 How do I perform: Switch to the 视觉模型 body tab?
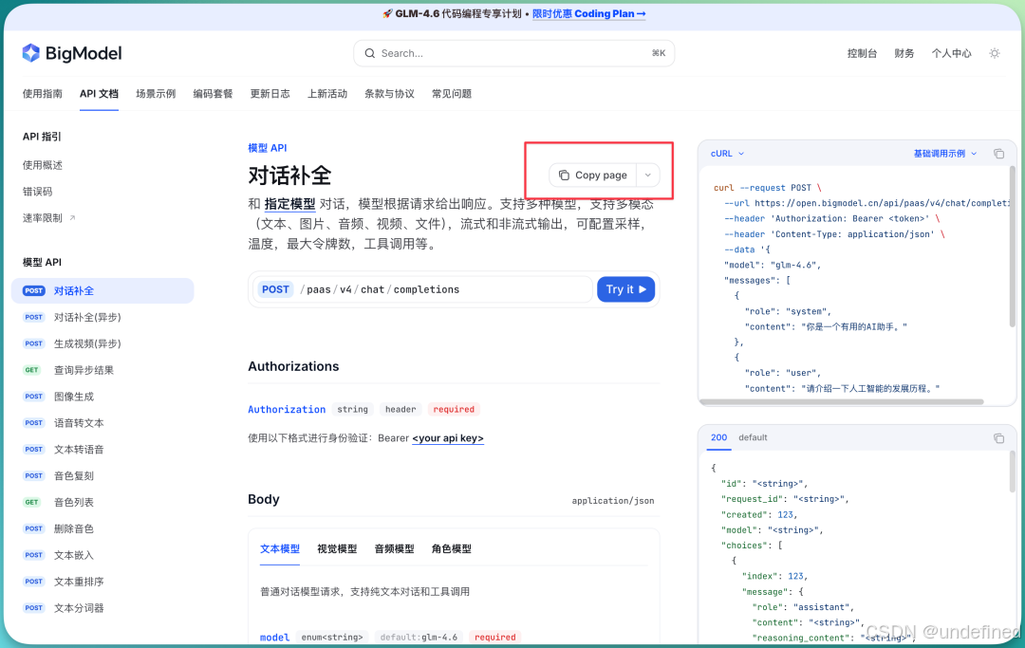point(337,549)
